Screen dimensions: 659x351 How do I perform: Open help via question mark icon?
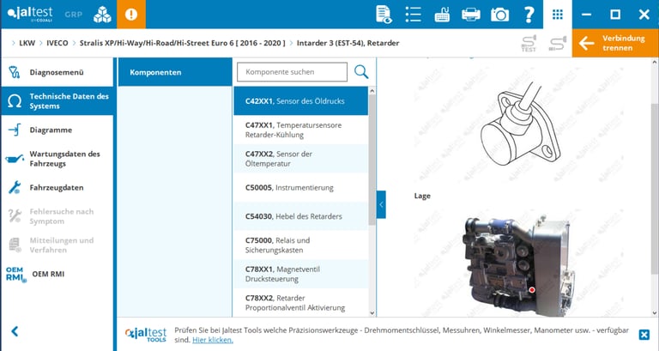click(529, 15)
